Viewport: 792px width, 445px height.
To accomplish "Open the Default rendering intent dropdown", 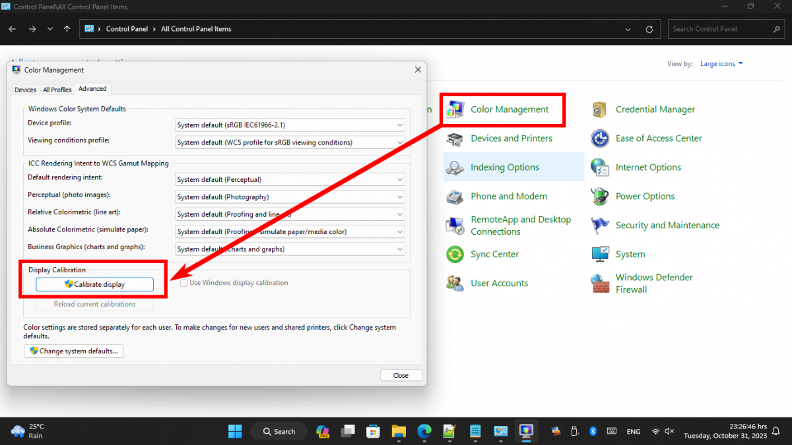I will tap(290, 179).
